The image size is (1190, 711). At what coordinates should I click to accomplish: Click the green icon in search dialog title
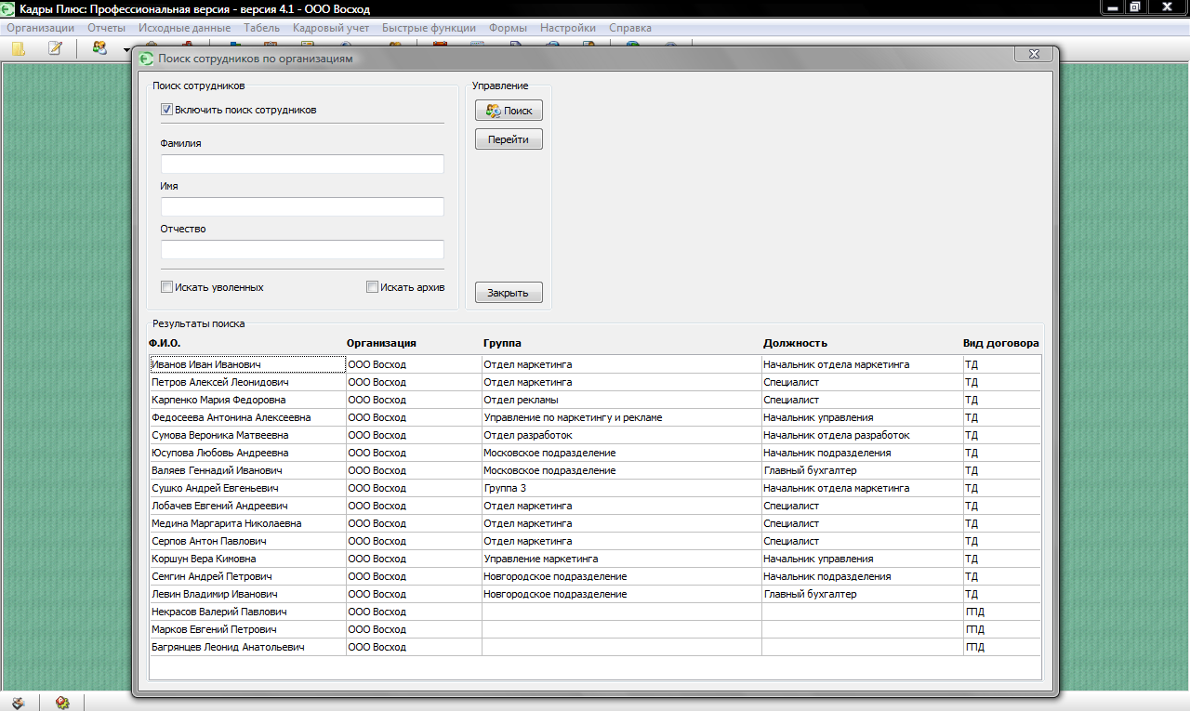[x=146, y=59]
